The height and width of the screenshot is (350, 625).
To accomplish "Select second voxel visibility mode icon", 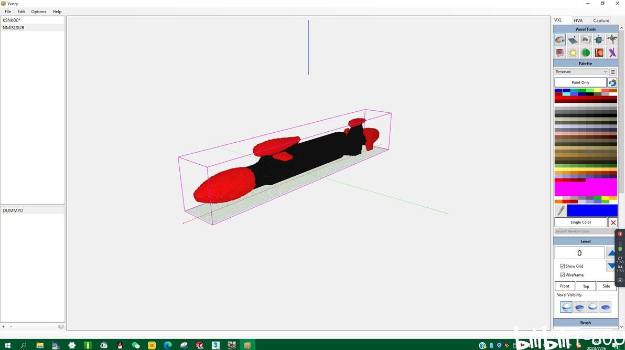I will 579,307.
